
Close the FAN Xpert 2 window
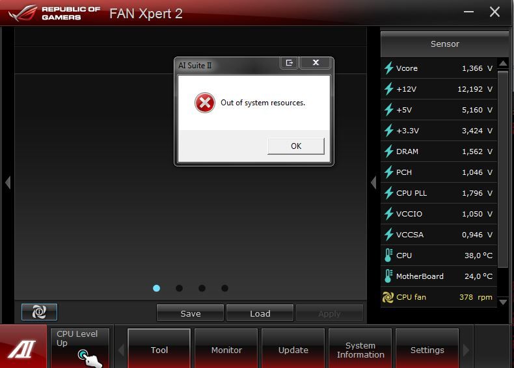tap(494, 12)
